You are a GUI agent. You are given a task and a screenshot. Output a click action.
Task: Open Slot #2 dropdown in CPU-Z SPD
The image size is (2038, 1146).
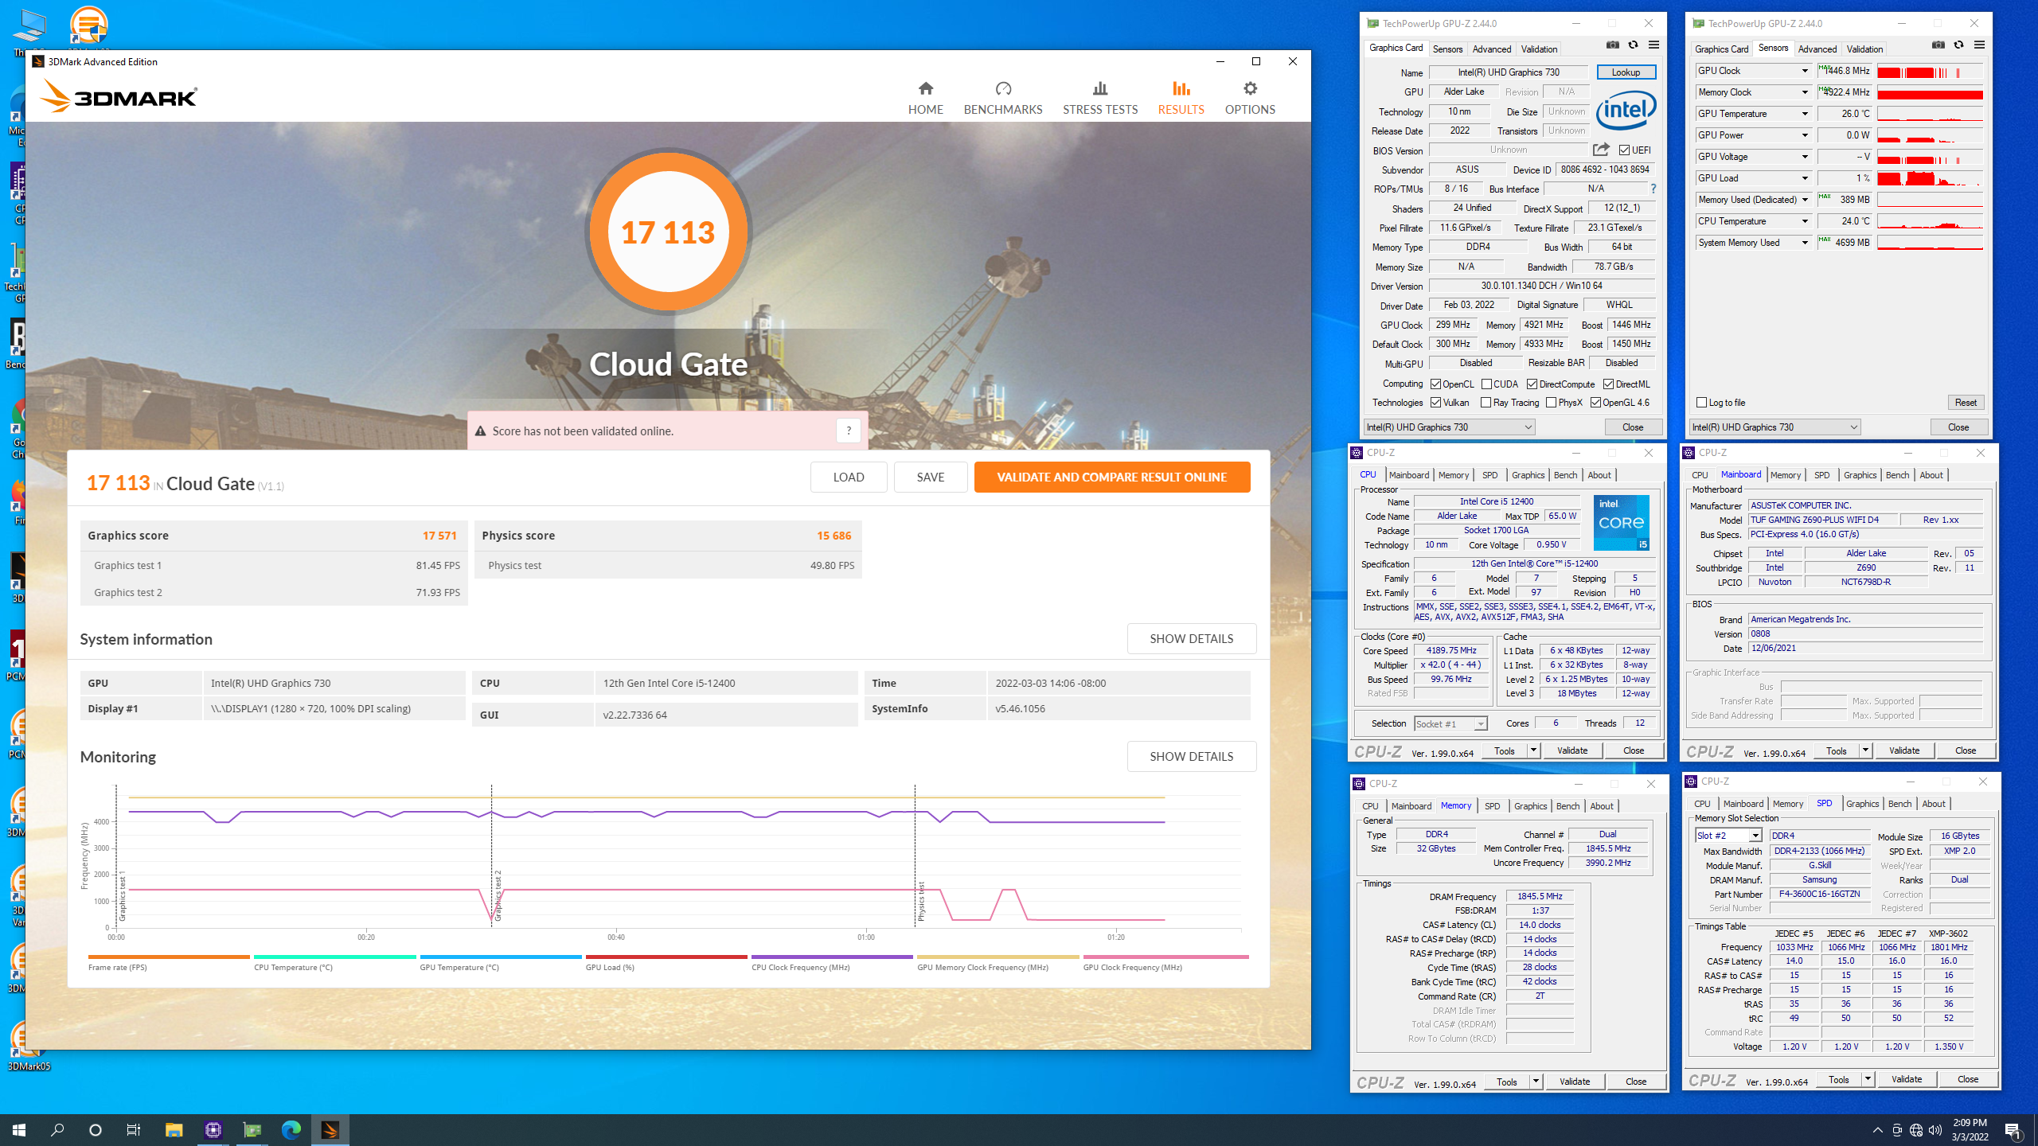click(1728, 836)
